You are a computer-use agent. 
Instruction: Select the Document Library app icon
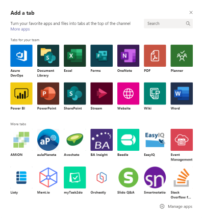point(48,56)
